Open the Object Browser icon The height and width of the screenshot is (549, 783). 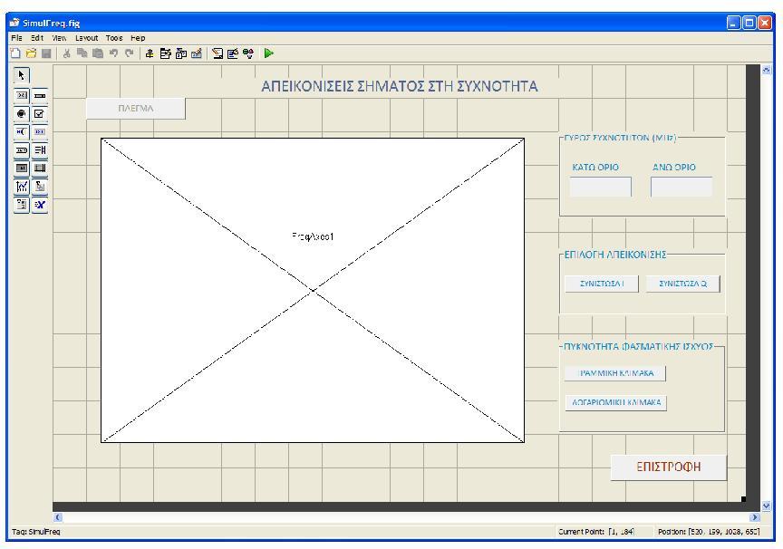[x=248, y=53]
